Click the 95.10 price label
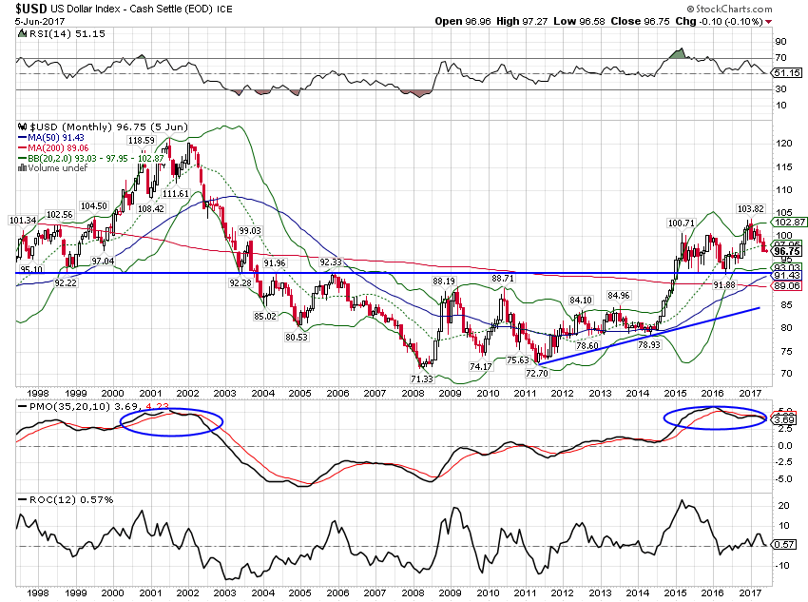The width and height of the screenshot is (808, 602). point(31,269)
